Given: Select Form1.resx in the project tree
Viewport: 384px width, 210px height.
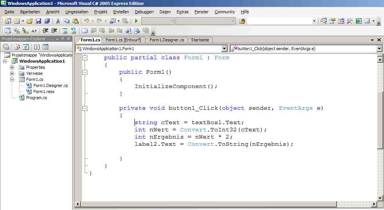Looking at the screenshot, I should point(44,92).
